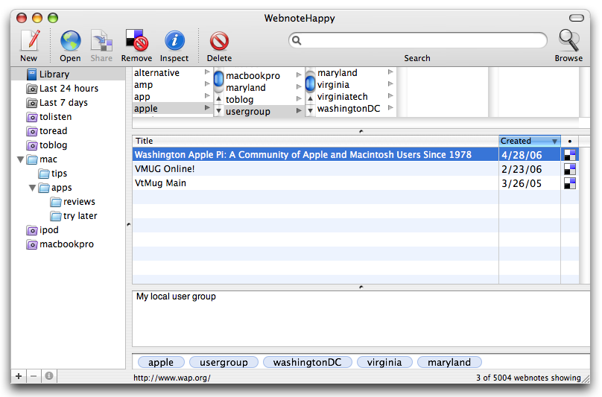The height and width of the screenshot is (397, 602).
Task: Sort by the Title column header
Action: point(315,141)
